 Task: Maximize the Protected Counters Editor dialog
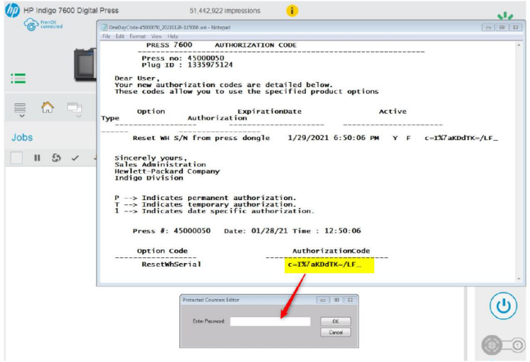336,300
